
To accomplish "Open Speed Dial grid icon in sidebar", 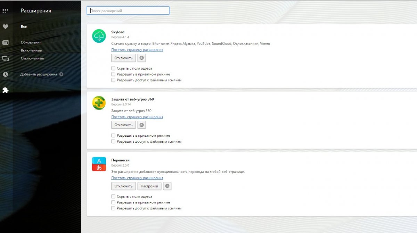I will 5,11.
